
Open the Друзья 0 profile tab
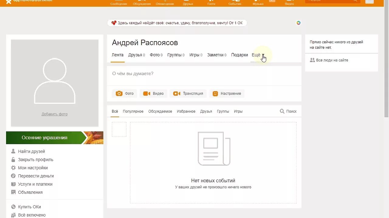pos(136,55)
